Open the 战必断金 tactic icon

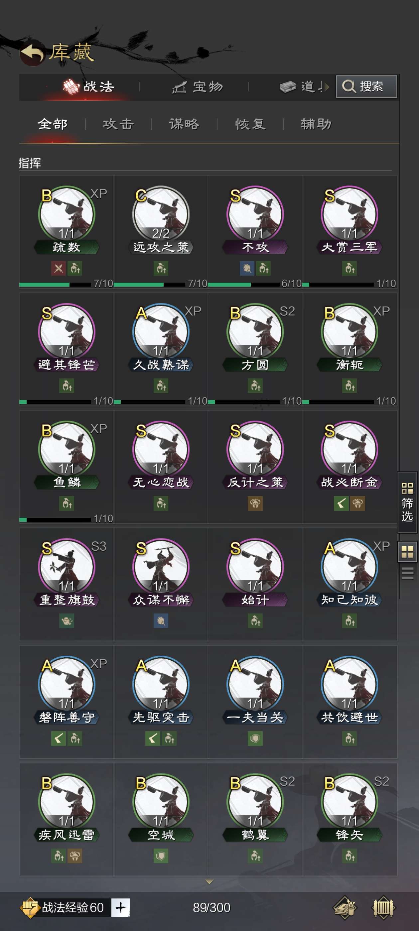(x=349, y=449)
